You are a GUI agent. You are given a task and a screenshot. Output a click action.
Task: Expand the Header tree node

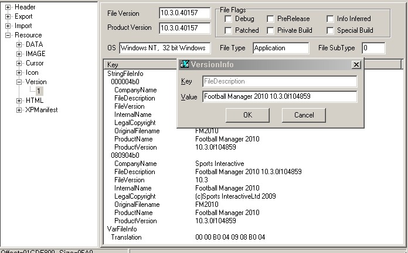(x=8, y=7)
